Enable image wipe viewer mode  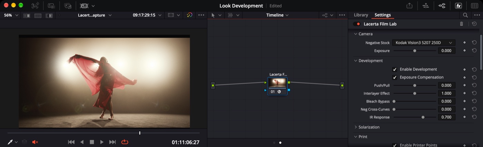point(27,15)
